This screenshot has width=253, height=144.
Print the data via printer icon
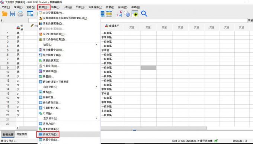click(x=20, y=14)
